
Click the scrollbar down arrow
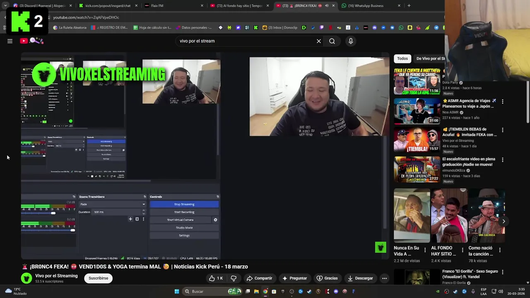click(528, 282)
